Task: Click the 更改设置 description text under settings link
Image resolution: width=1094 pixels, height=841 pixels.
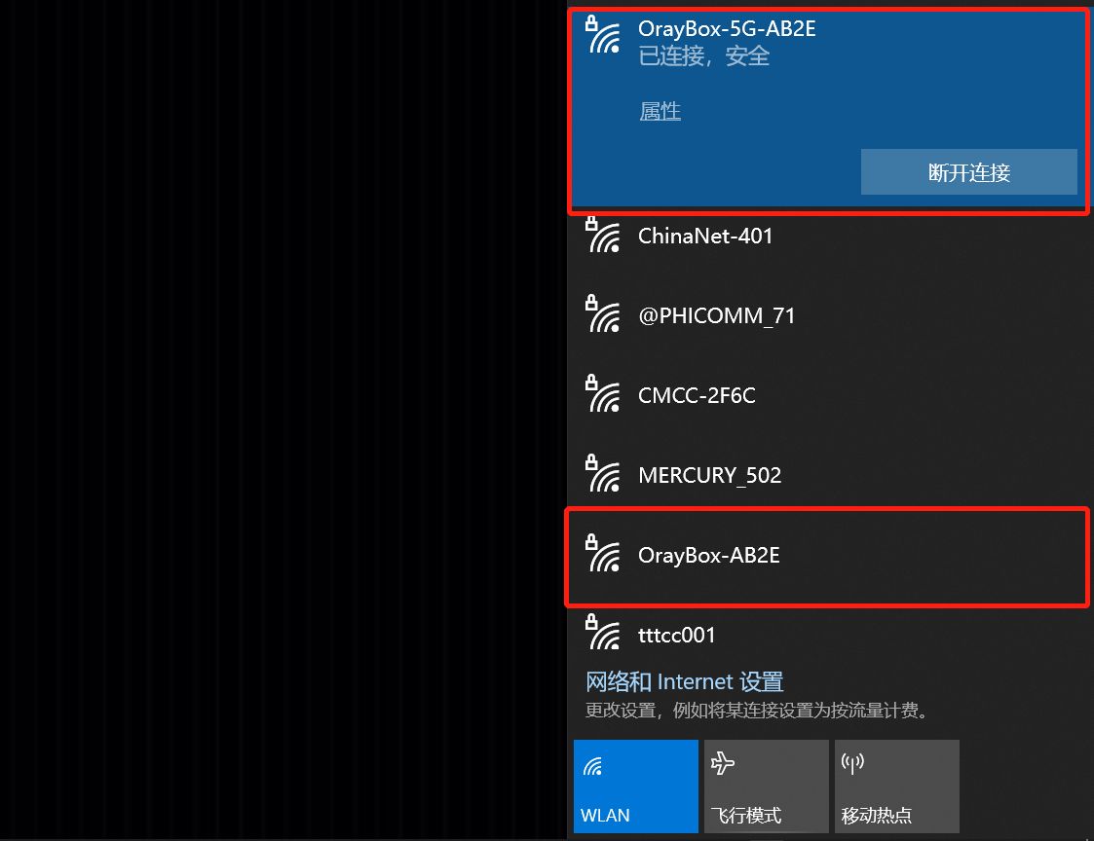Action: tap(757, 711)
